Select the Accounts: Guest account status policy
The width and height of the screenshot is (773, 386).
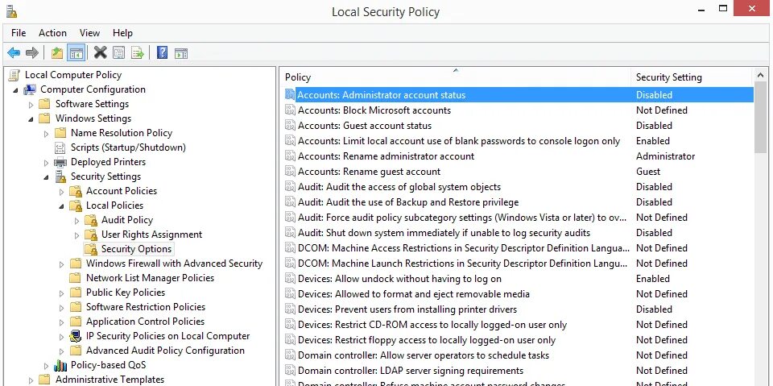coord(364,126)
